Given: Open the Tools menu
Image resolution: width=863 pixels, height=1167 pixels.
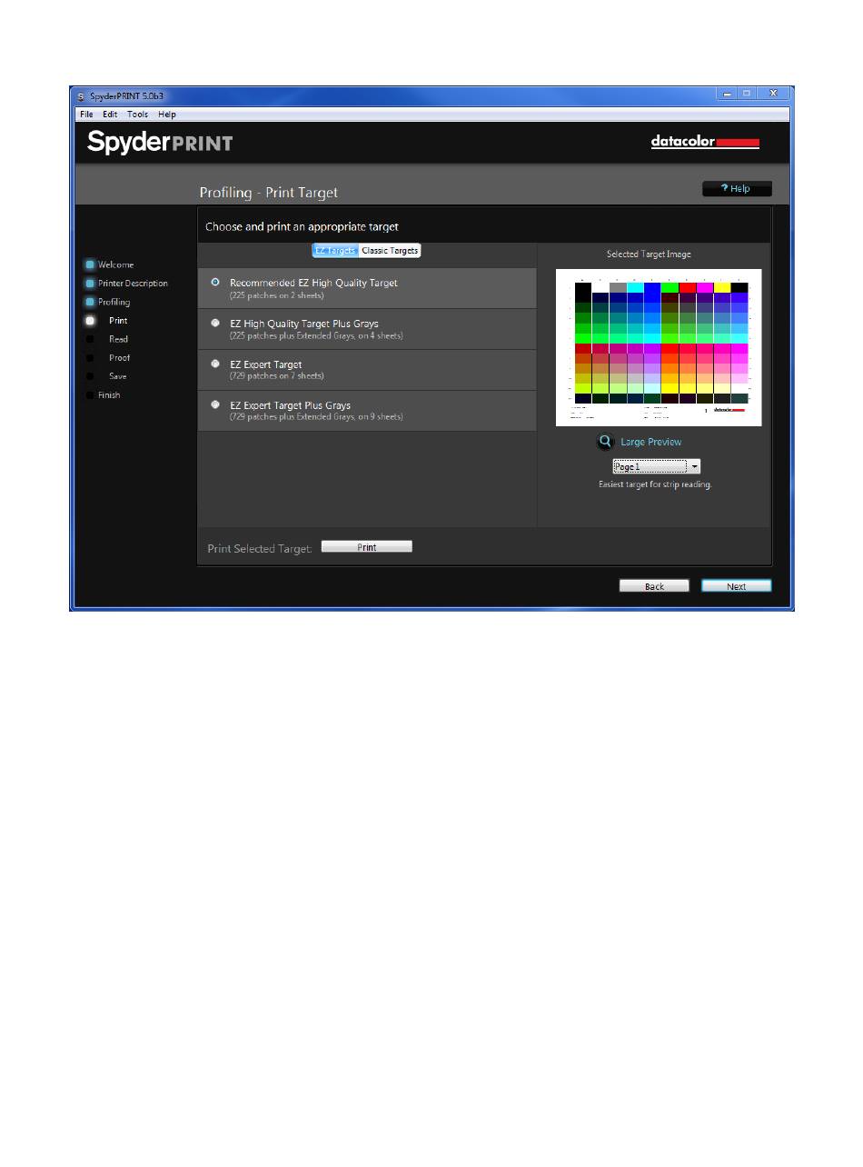Looking at the screenshot, I should click(137, 115).
